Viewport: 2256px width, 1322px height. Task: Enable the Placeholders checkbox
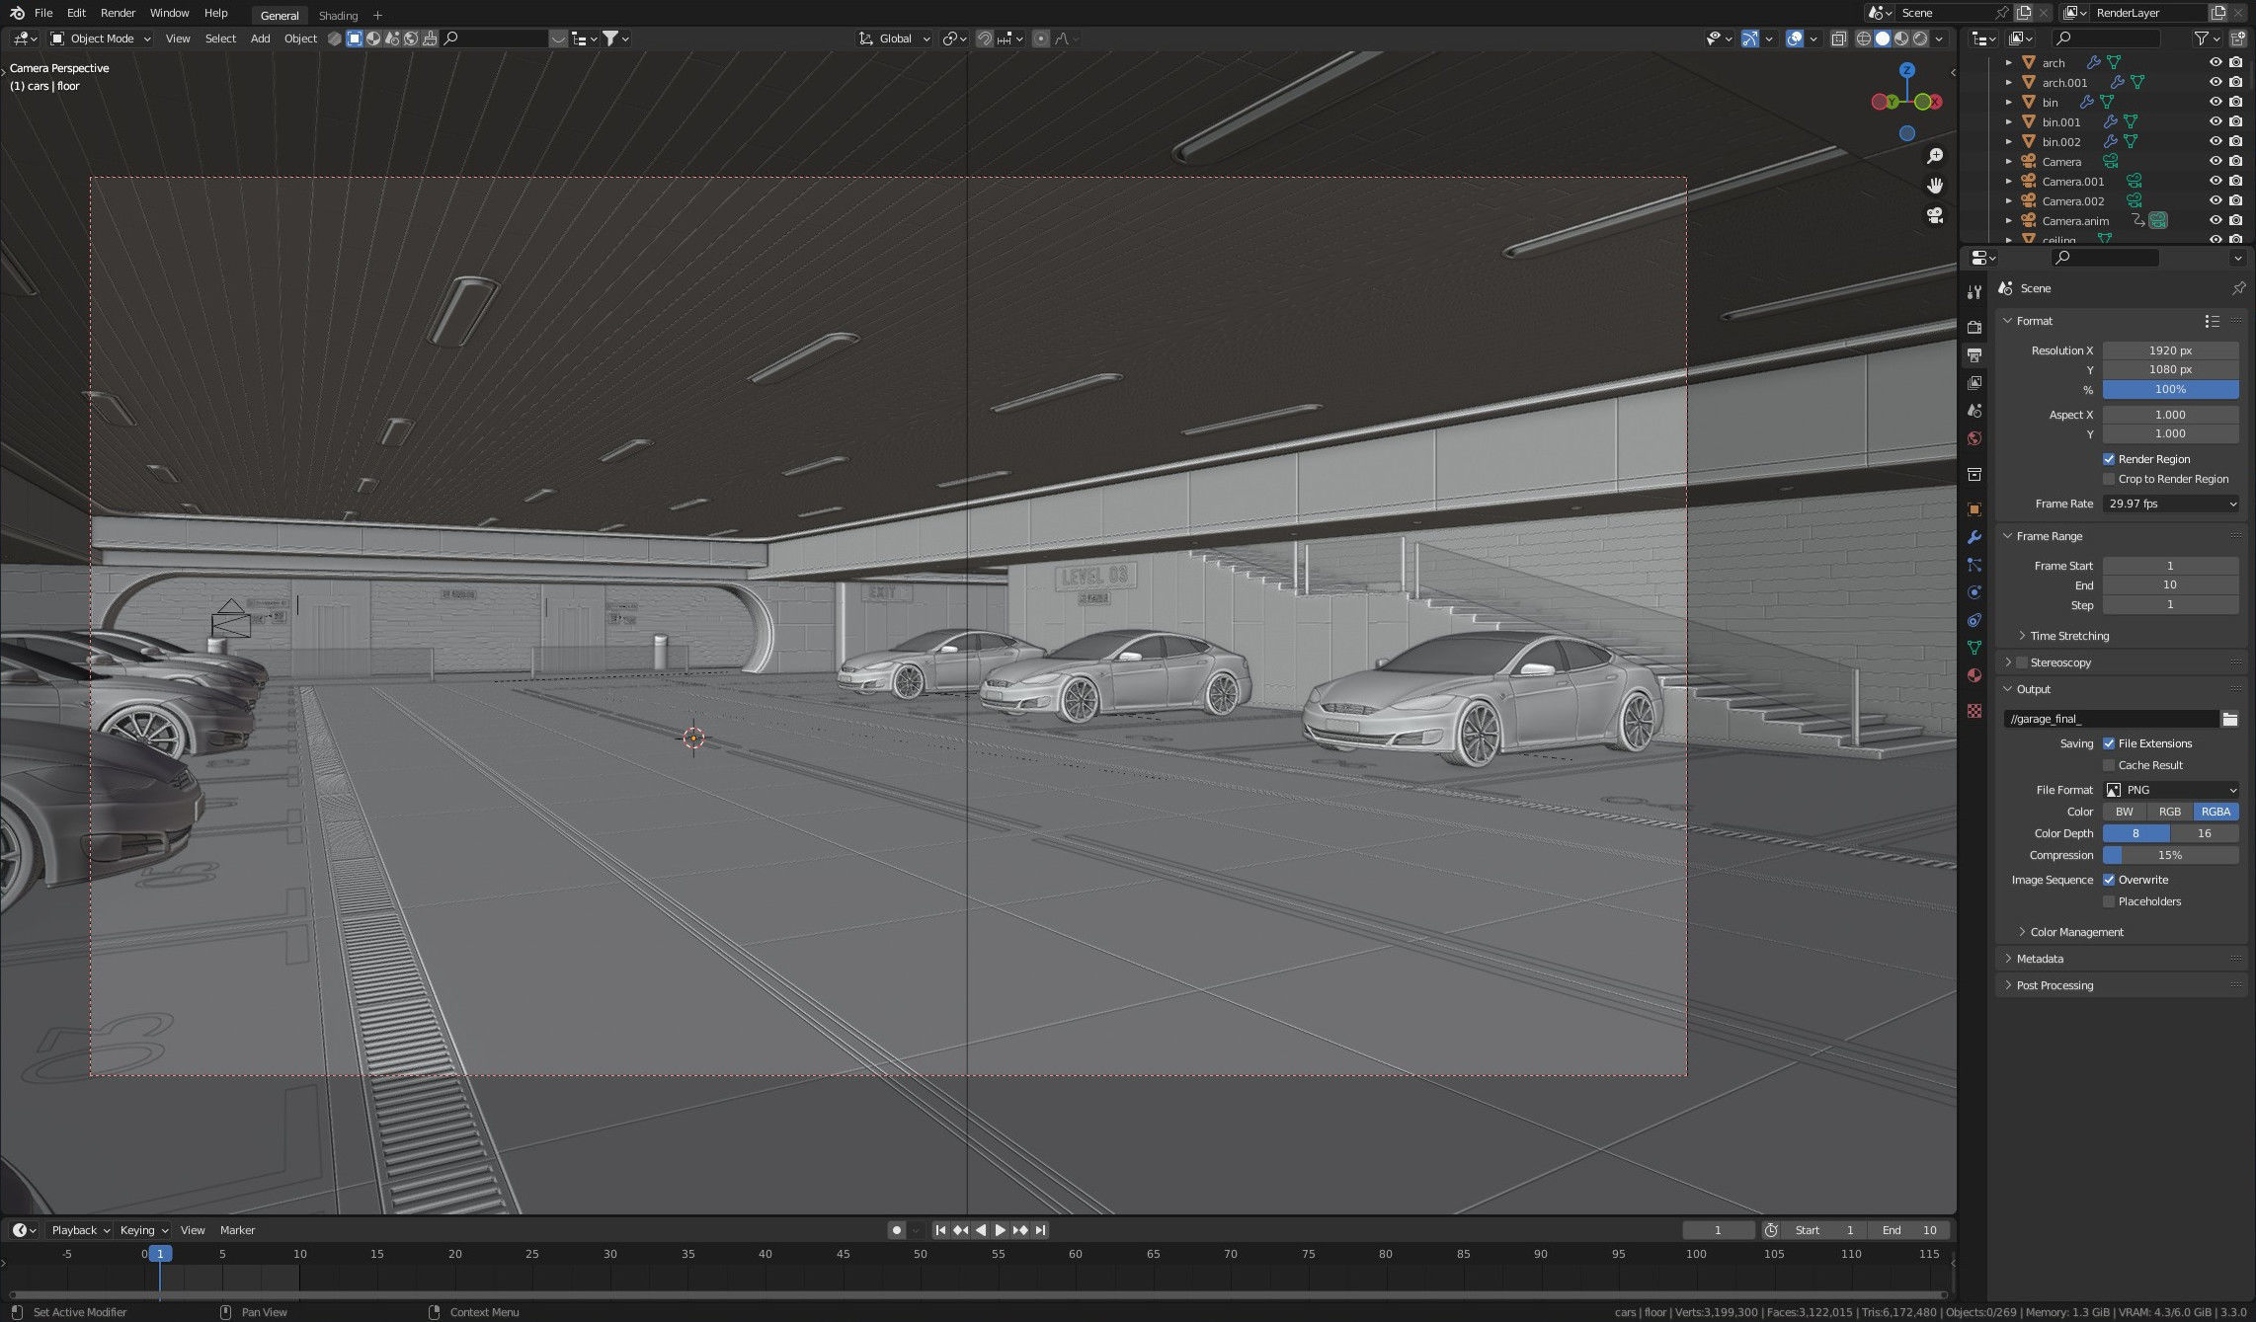point(2109,901)
